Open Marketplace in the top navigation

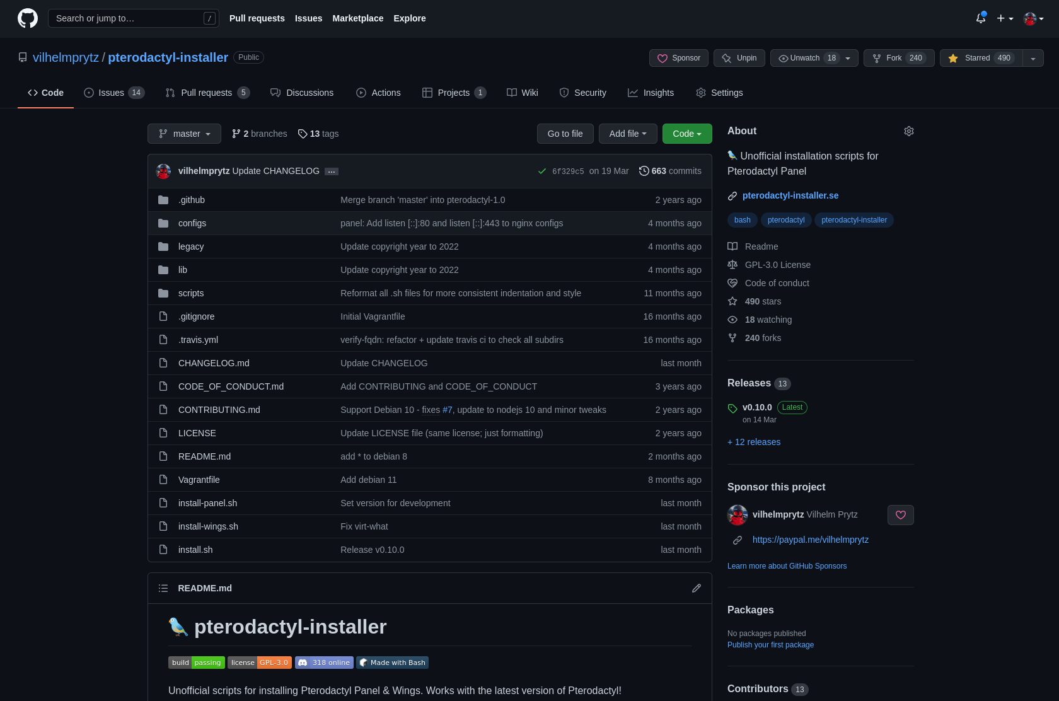358,18
